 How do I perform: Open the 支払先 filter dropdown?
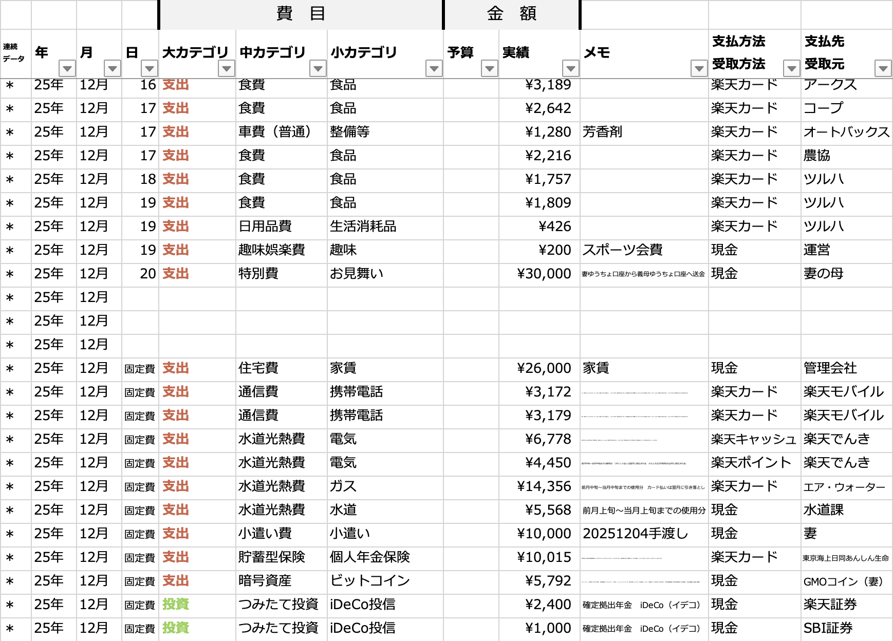click(x=883, y=68)
